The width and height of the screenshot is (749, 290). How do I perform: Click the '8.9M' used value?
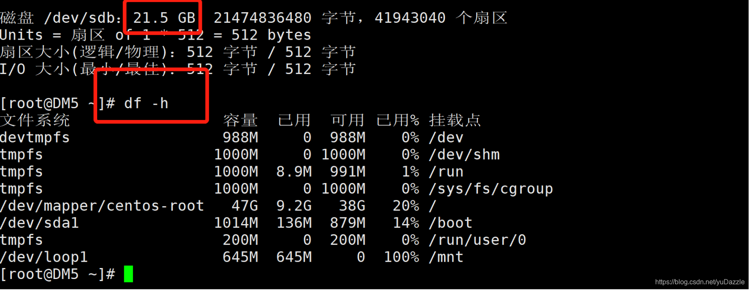pos(294,172)
